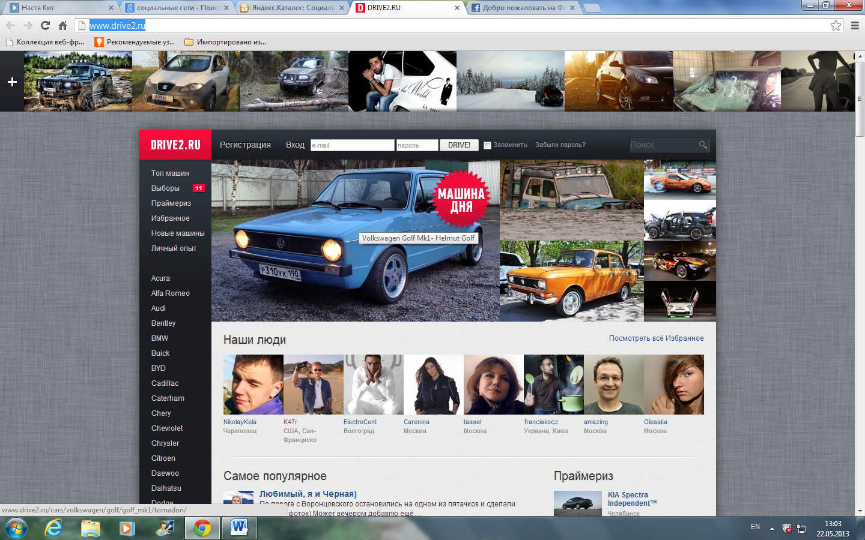Toggle the Запомнить checkbox
This screenshot has width=865, height=540.
pyautogui.click(x=487, y=145)
